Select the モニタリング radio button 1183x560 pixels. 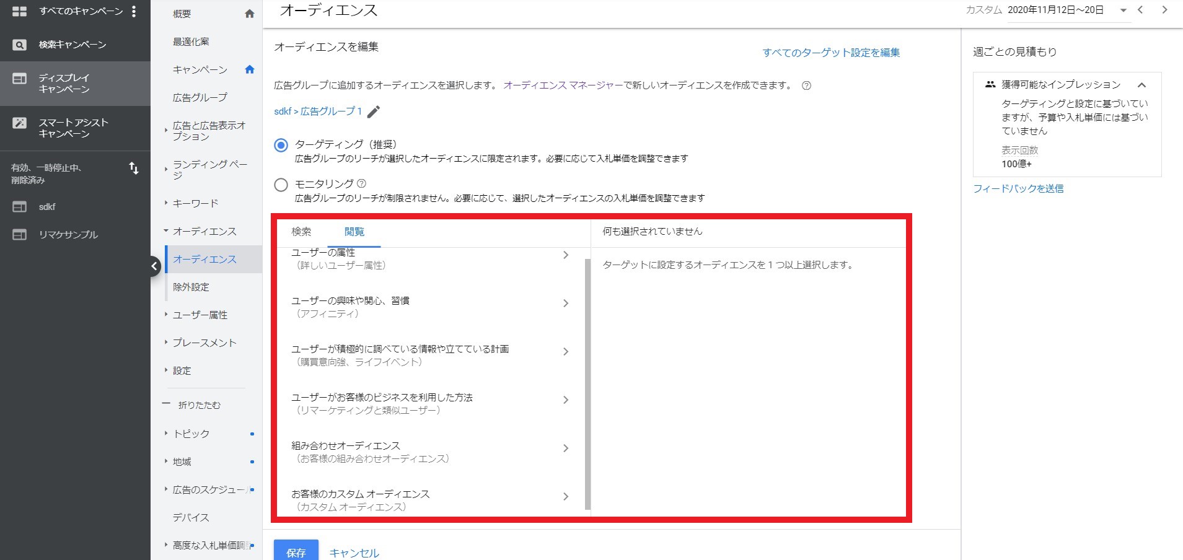pos(281,185)
